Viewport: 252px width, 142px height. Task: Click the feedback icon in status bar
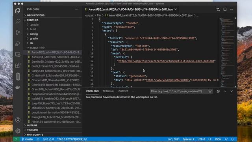coord(226,139)
